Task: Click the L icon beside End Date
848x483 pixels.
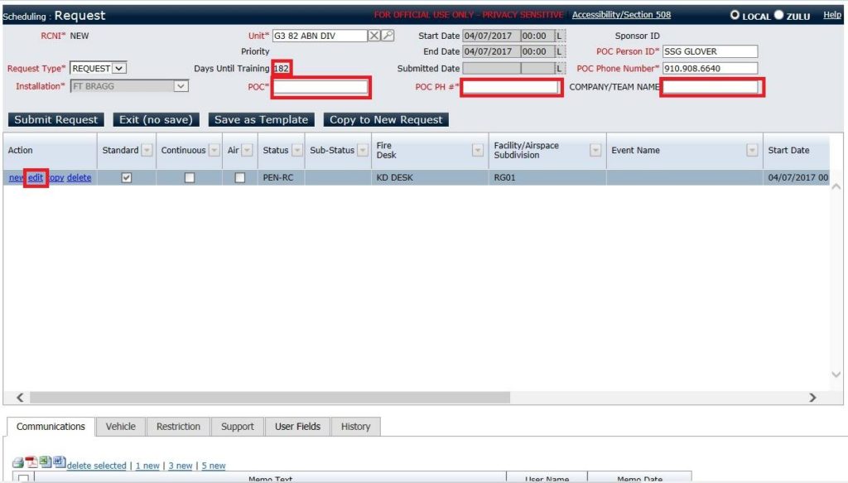Action: (561, 51)
